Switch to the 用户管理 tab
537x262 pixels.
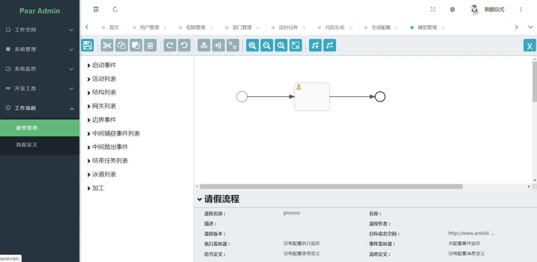tap(149, 27)
